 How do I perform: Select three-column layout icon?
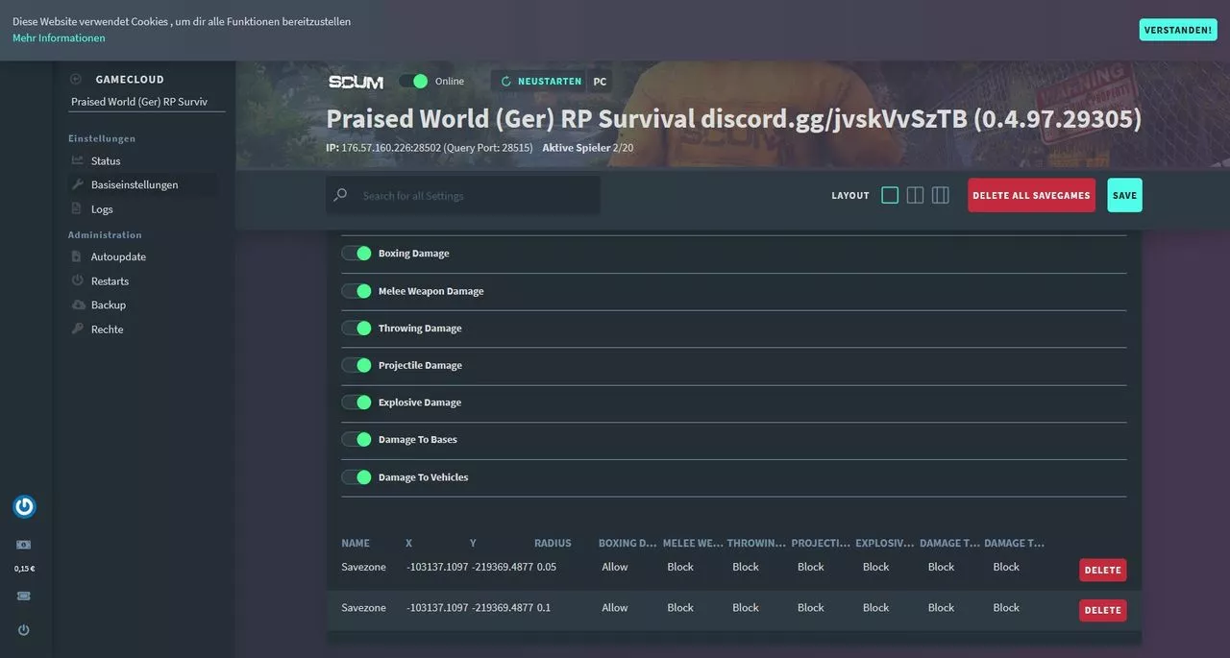pyautogui.click(x=940, y=195)
